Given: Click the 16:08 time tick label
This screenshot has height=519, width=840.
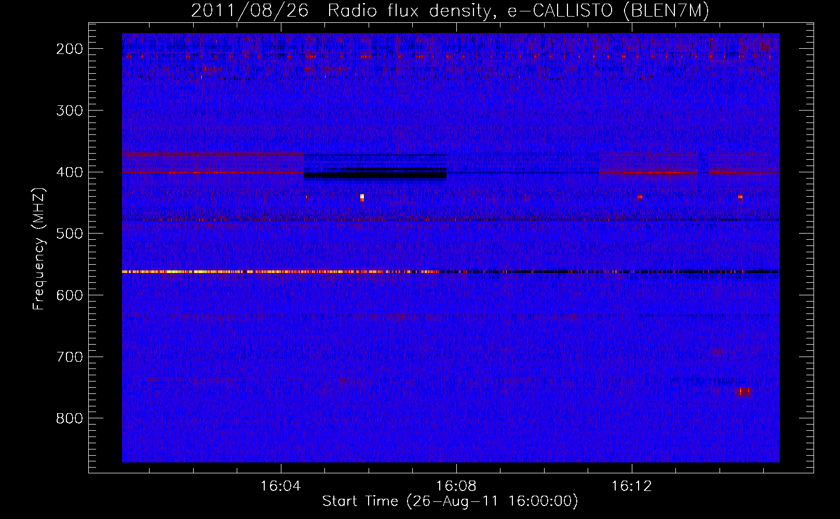Looking at the screenshot, I should [x=456, y=486].
